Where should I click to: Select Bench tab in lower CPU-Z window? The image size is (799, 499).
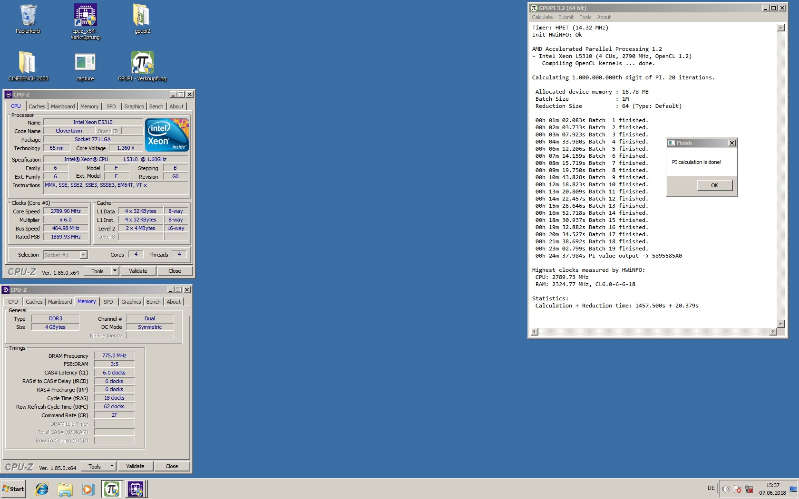pyautogui.click(x=153, y=302)
